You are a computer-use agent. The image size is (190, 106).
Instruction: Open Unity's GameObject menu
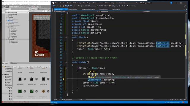(x=17, y=4)
